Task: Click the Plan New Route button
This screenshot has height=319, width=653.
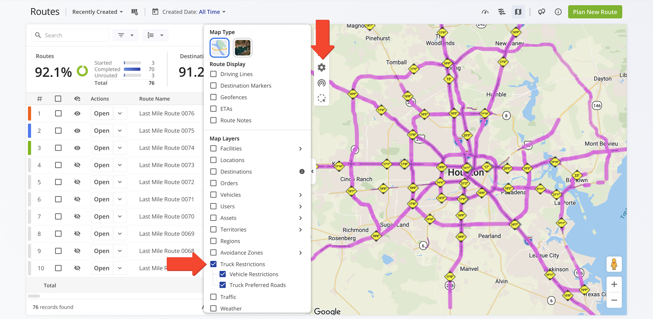Action: click(x=595, y=12)
